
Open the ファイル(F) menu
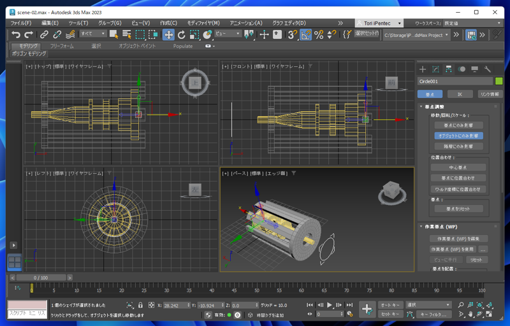(x=21, y=23)
